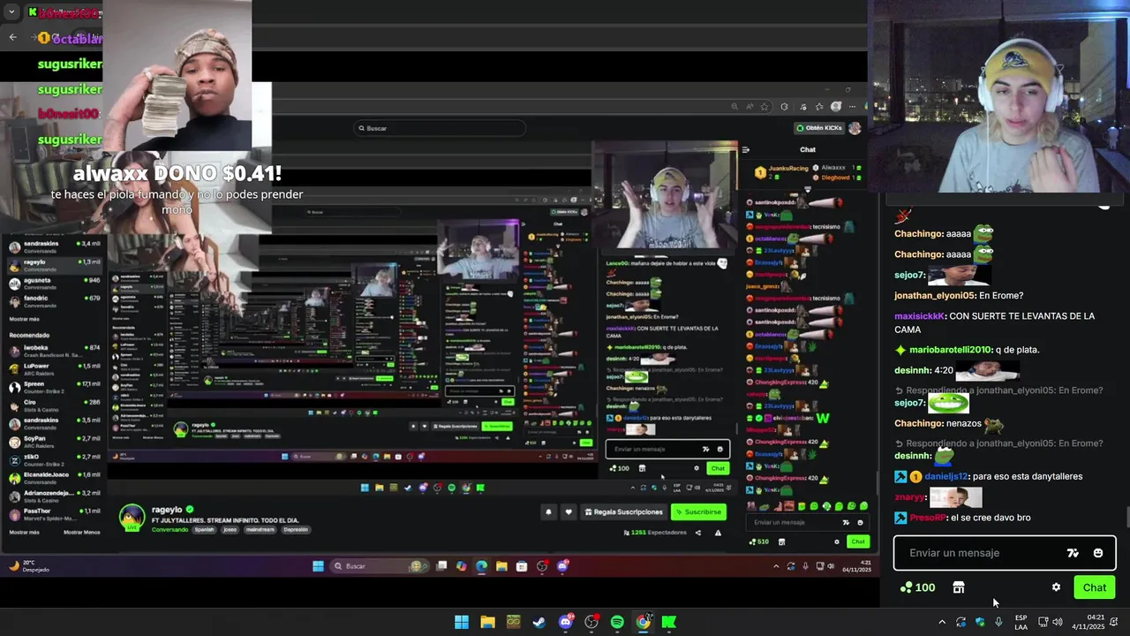Click Start in the streamed Windows taskbar

pyautogui.click(x=318, y=566)
